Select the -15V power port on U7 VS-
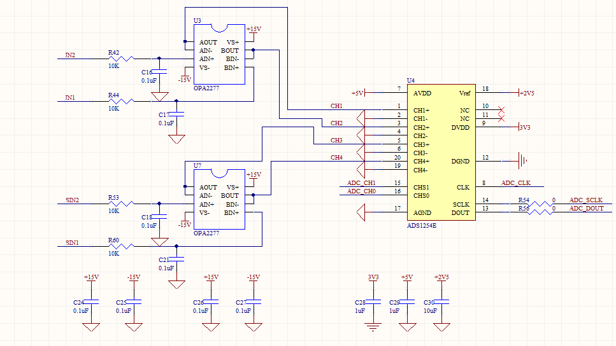This screenshot has width=616, height=346. click(185, 221)
